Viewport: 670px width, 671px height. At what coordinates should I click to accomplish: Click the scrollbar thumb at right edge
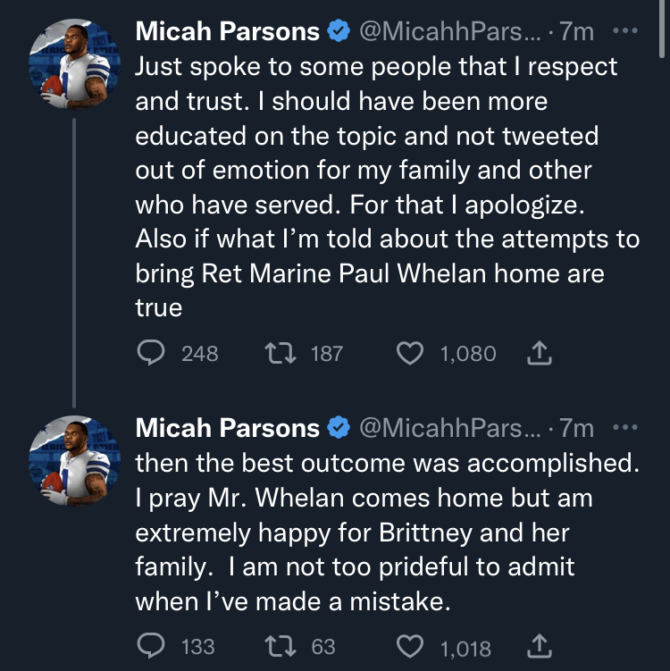[662, 28]
